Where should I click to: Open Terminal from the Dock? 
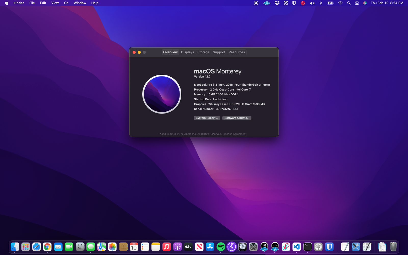tap(308, 247)
